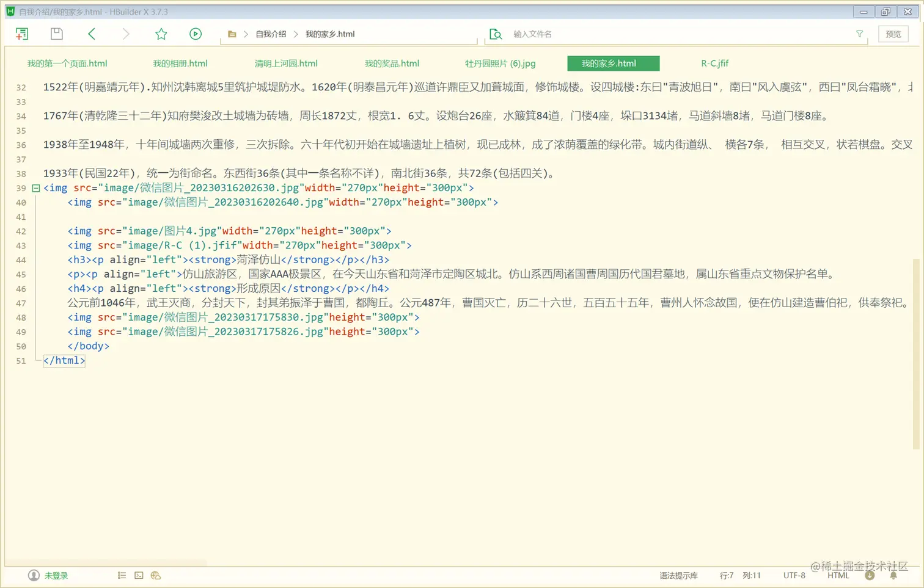The image size is (924, 588).
Task: Open the 我的奖品.html tab
Action: (x=392, y=64)
